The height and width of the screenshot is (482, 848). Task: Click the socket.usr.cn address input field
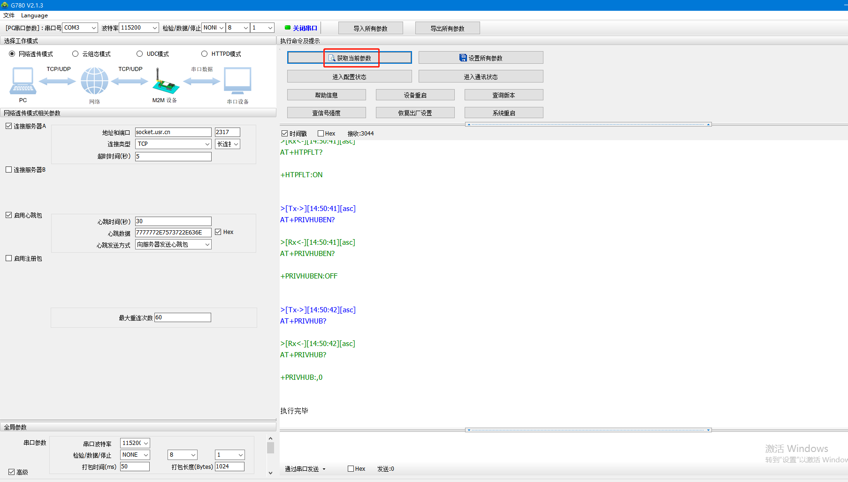[173, 132]
